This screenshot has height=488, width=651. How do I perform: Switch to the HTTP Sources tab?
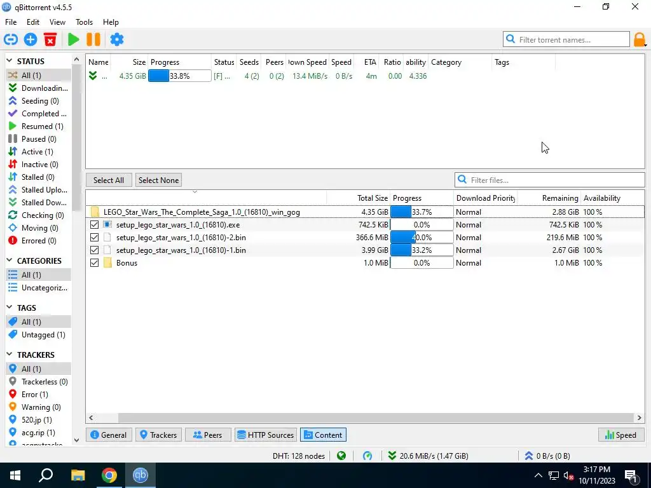coord(266,435)
